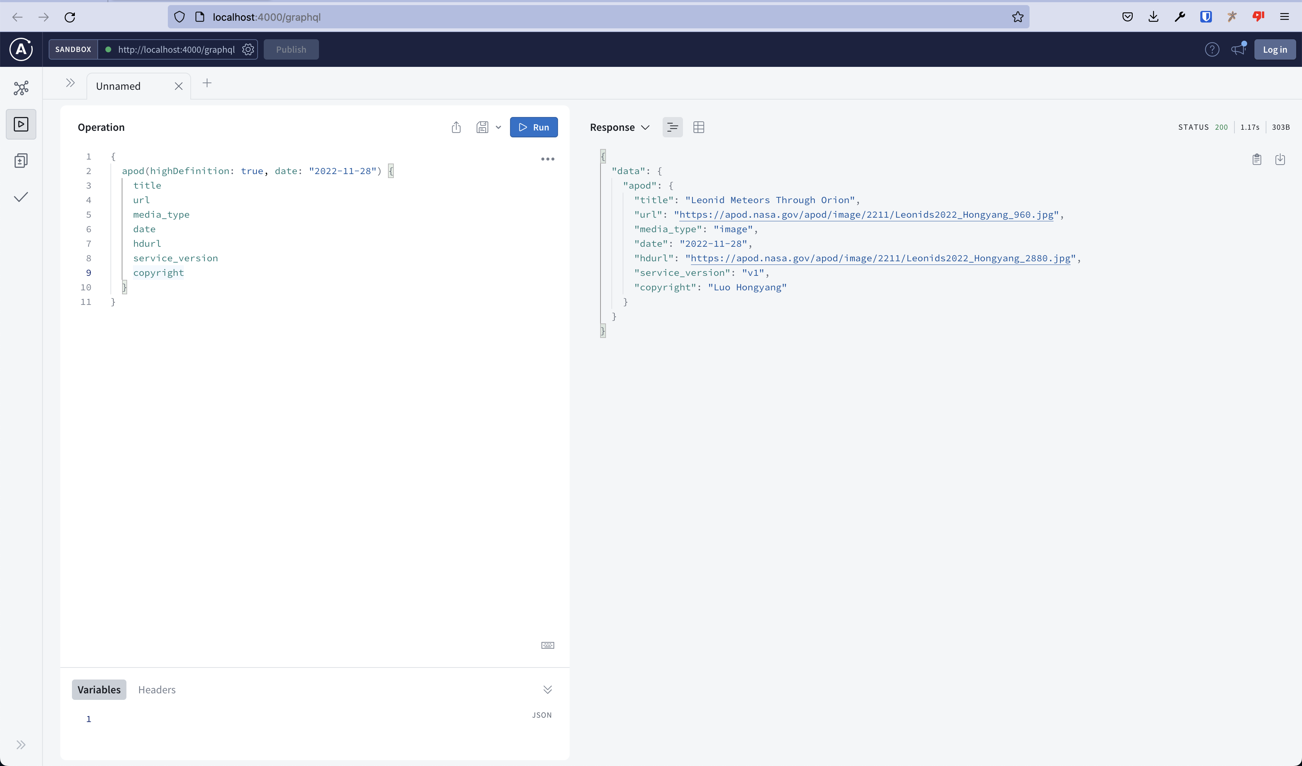Open the Schema Diff sidebar icon
Screen dimensions: 1302x766
(21, 161)
